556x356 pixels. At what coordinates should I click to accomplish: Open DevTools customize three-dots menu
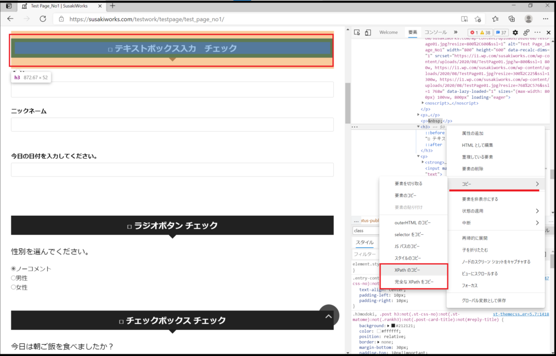coord(538,32)
